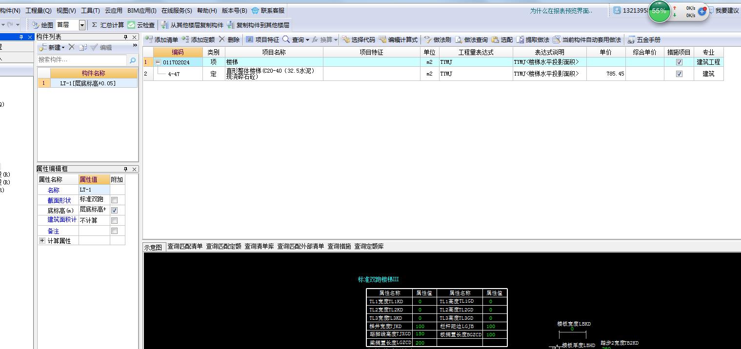The height and width of the screenshot is (349, 741).
Task: Click delete X icon in 构件列表 toolbar
Action: click(71, 47)
